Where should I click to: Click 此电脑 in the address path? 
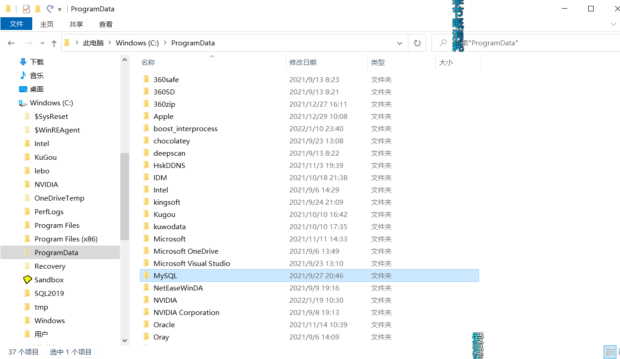pyautogui.click(x=93, y=43)
